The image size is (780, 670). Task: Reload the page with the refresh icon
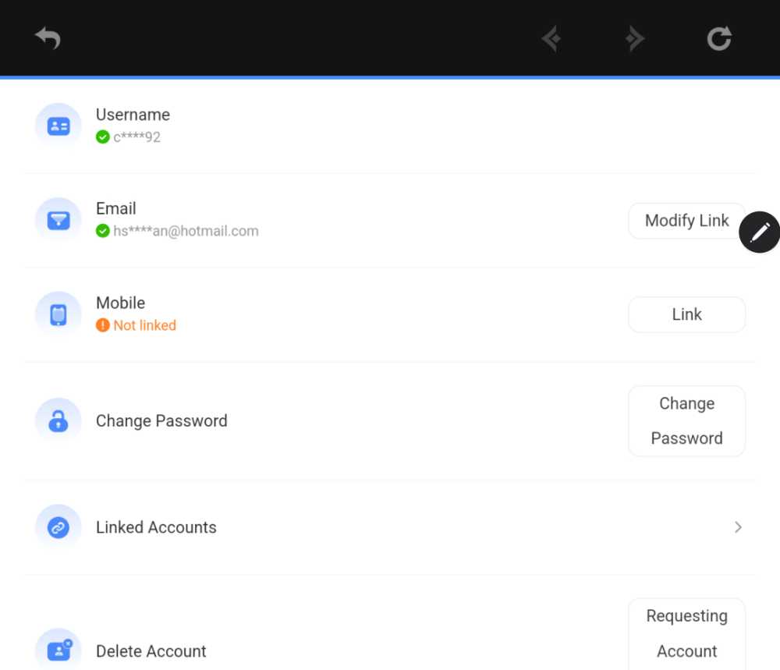point(719,38)
